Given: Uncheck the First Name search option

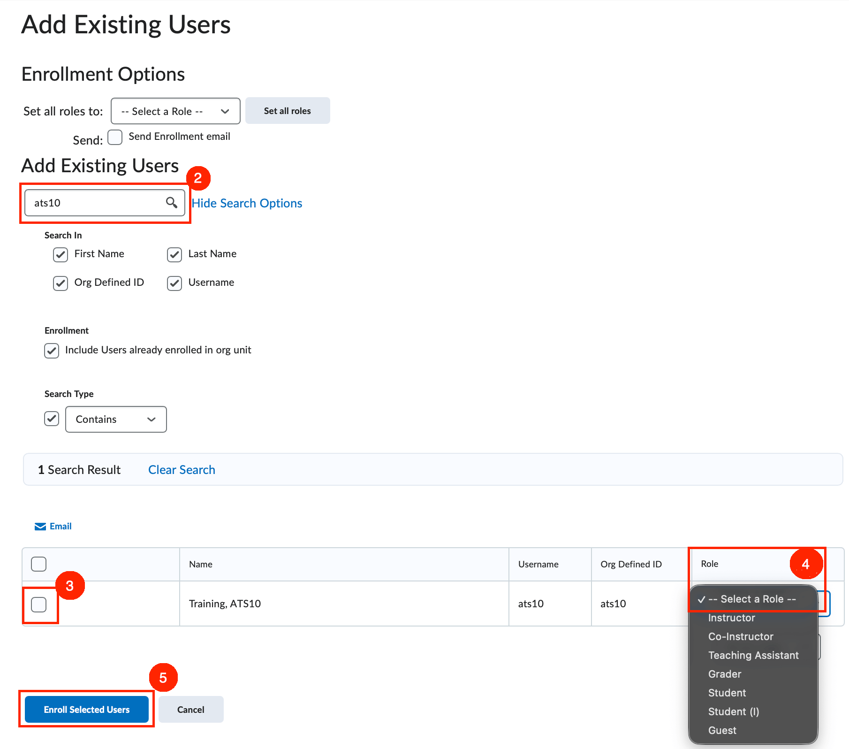Looking at the screenshot, I should coord(61,254).
